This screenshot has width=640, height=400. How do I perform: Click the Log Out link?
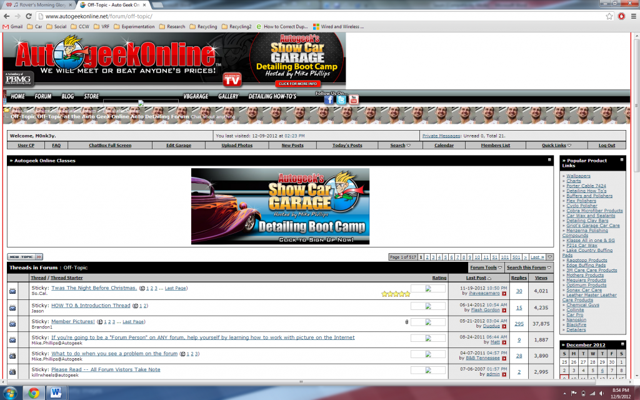pyautogui.click(x=607, y=145)
